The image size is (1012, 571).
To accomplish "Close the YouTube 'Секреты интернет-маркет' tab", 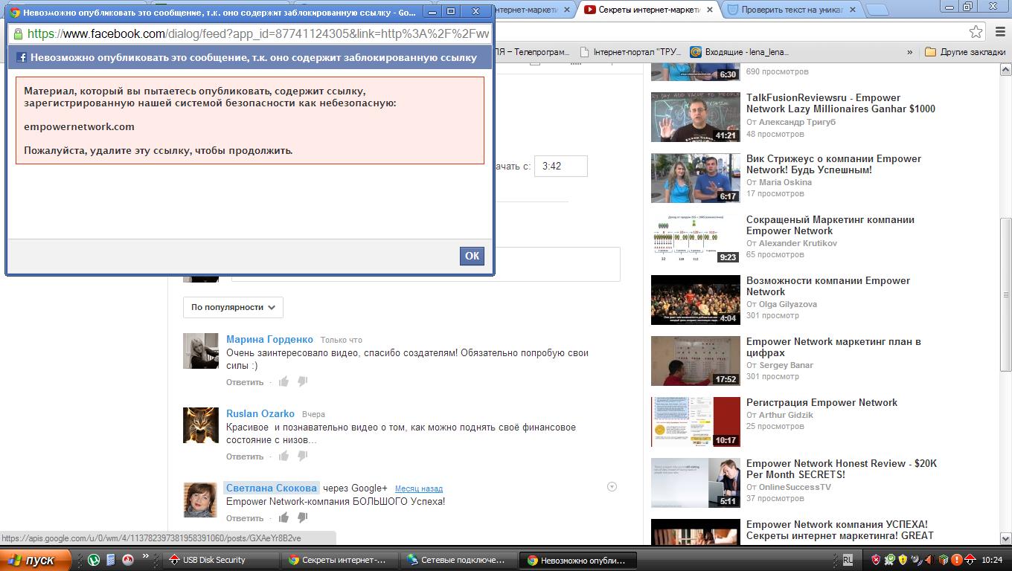I will pos(709,10).
